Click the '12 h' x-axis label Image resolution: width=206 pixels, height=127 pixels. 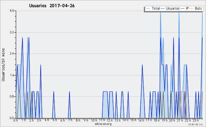point(110,120)
